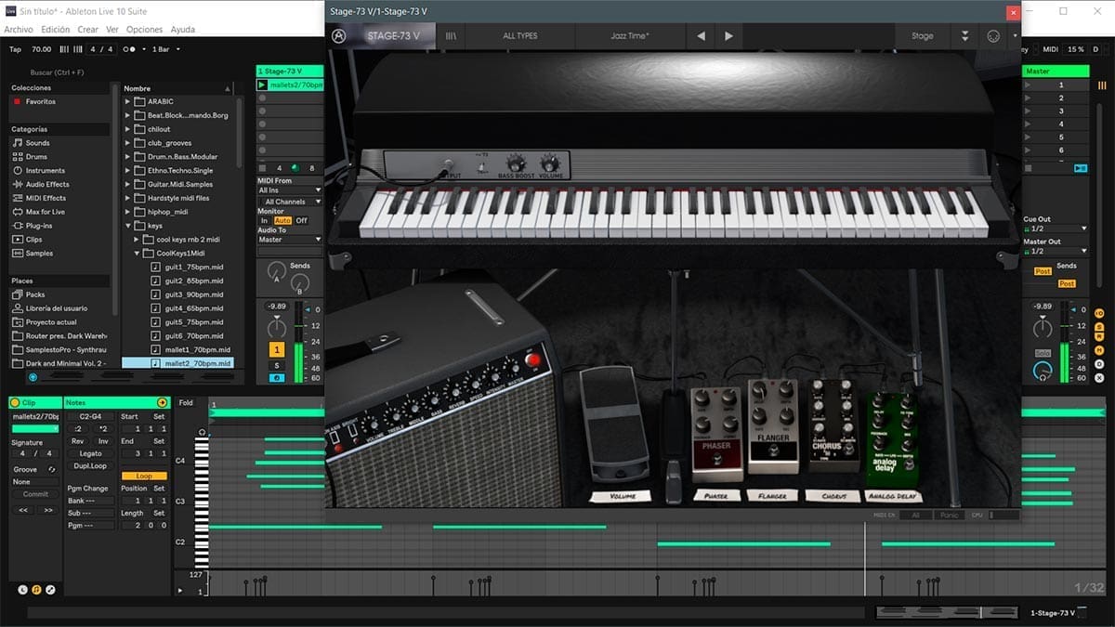
Task: Open the Plug-ins category
Action: click(32, 226)
